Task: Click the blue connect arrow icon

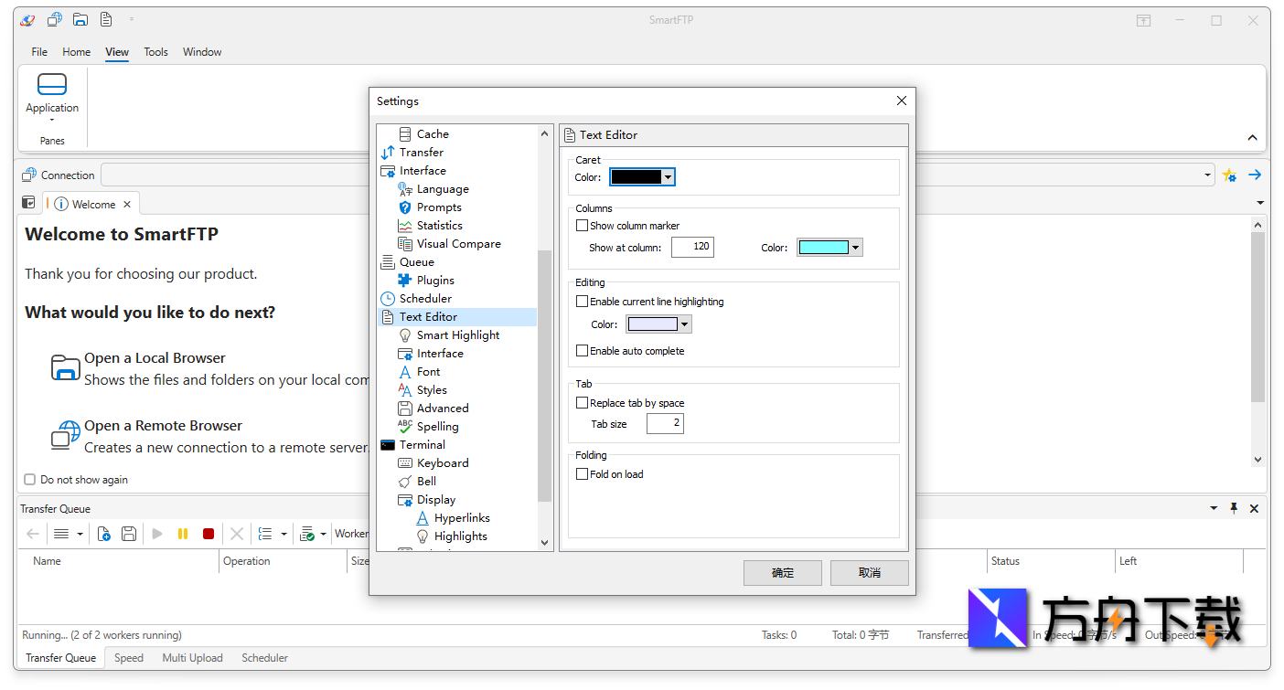Action: [1255, 175]
